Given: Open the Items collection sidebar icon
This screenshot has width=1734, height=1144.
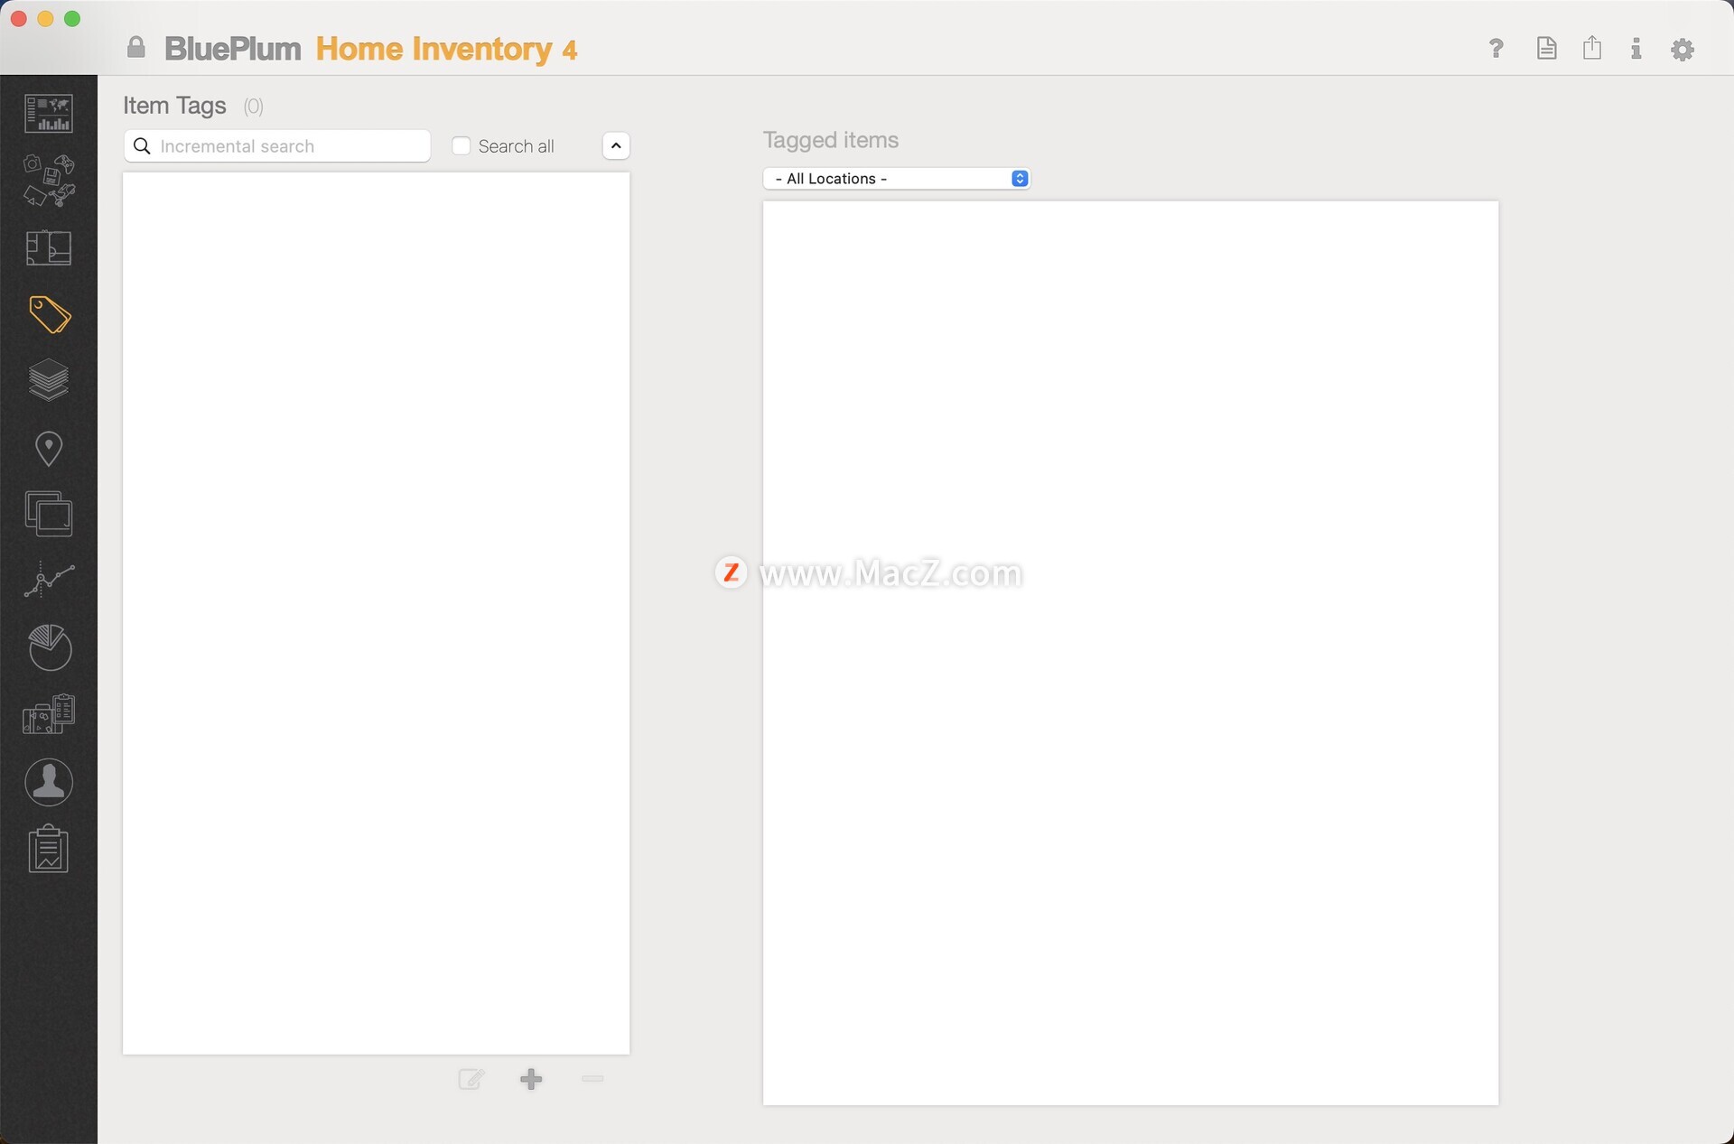Looking at the screenshot, I should (x=49, y=181).
